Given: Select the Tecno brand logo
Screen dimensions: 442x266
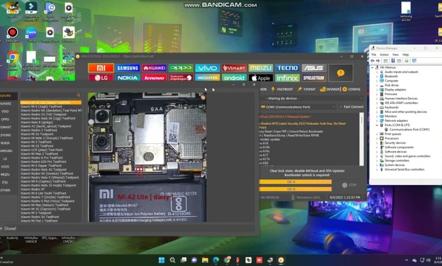Looking at the screenshot, I should 287,68.
